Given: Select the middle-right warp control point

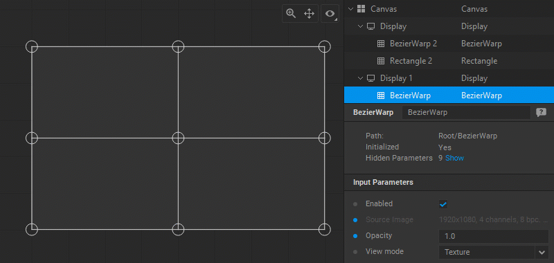Looking at the screenshot, I should [324, 138].
